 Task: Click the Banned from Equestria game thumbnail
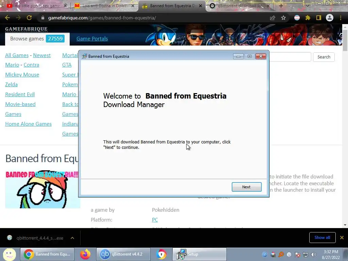pos(42,189)
